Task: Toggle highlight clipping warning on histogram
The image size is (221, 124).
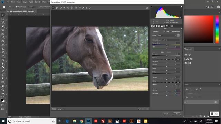Action: 181,7
